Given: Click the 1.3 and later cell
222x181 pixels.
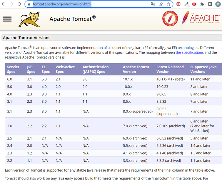Looking at the screenshot, I should coord(200,153).
